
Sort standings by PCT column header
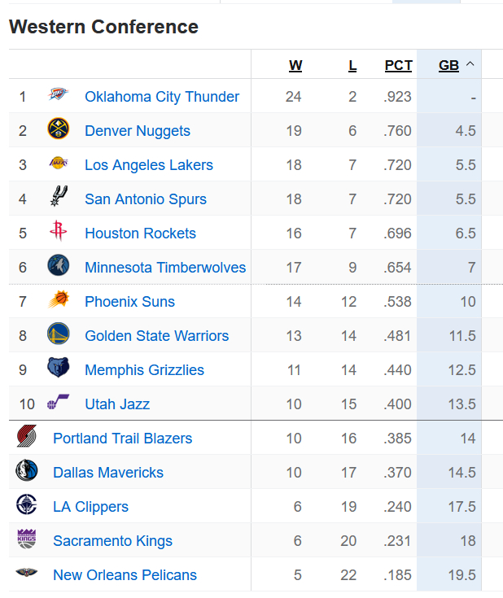(399, 66)
